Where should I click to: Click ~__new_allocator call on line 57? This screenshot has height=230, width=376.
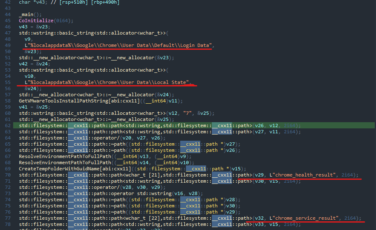point(96,95)
